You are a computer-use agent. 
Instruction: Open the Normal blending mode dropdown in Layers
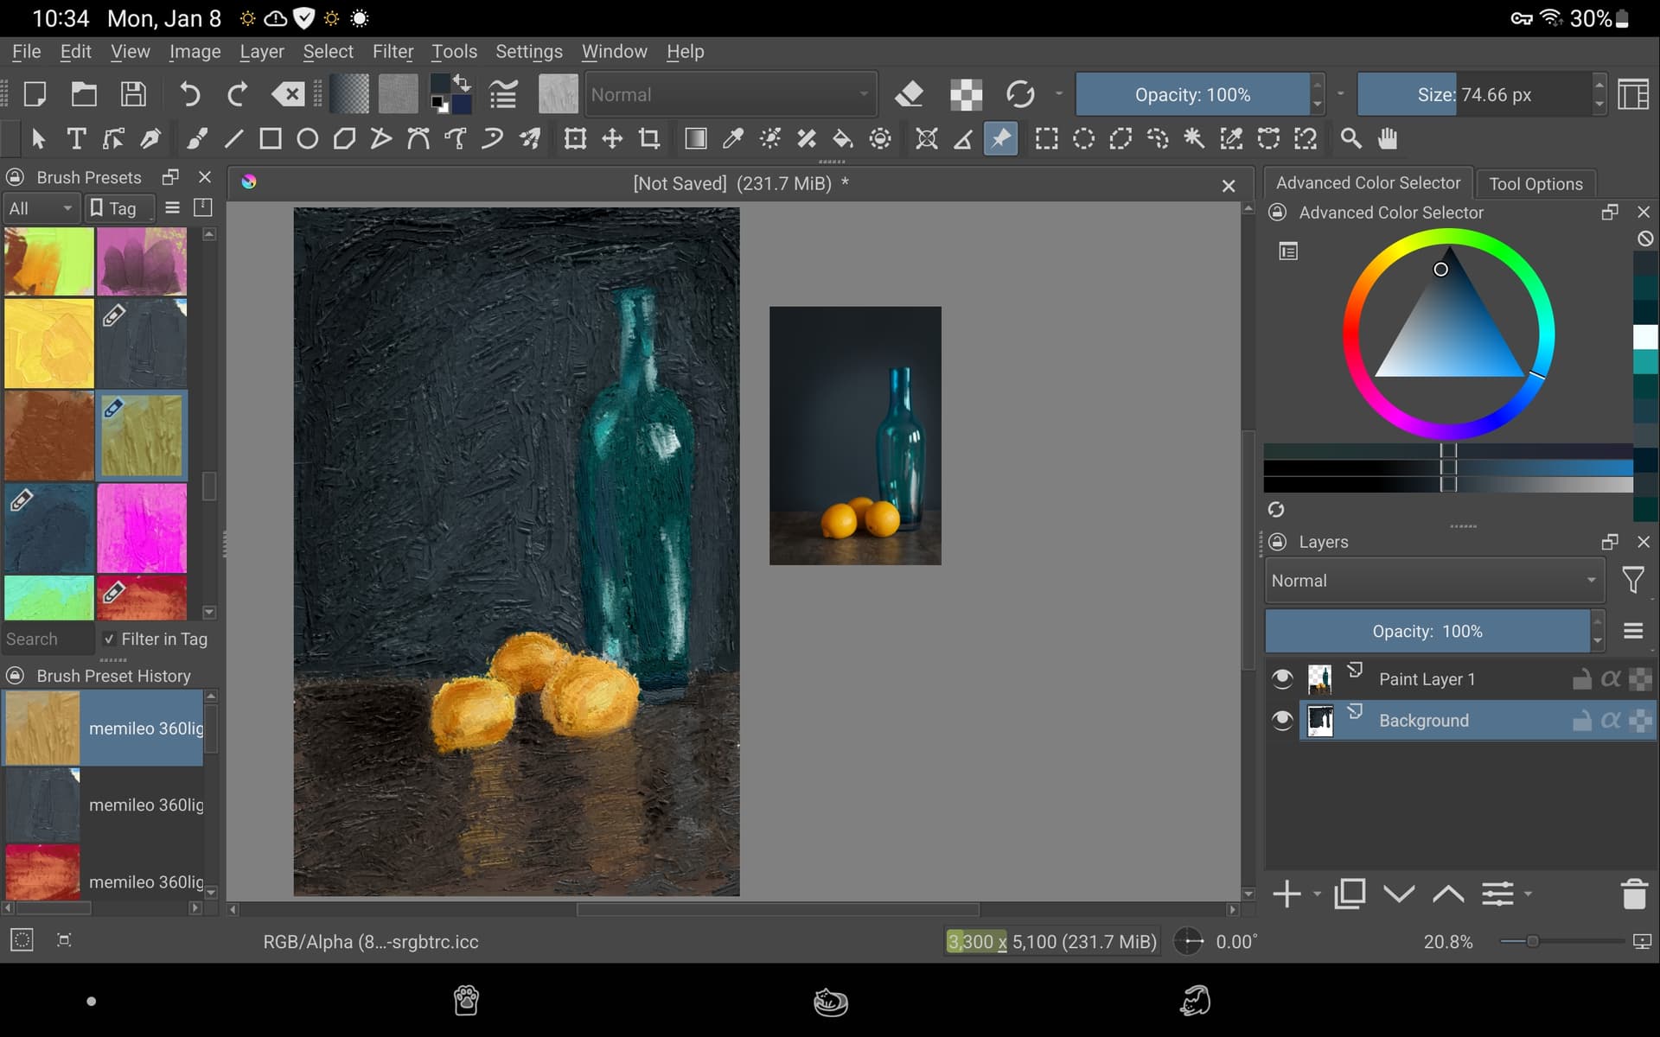click(1434, 581)
